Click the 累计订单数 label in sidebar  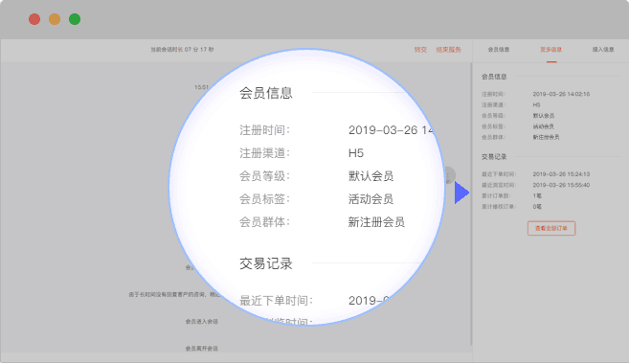(496, 195)
